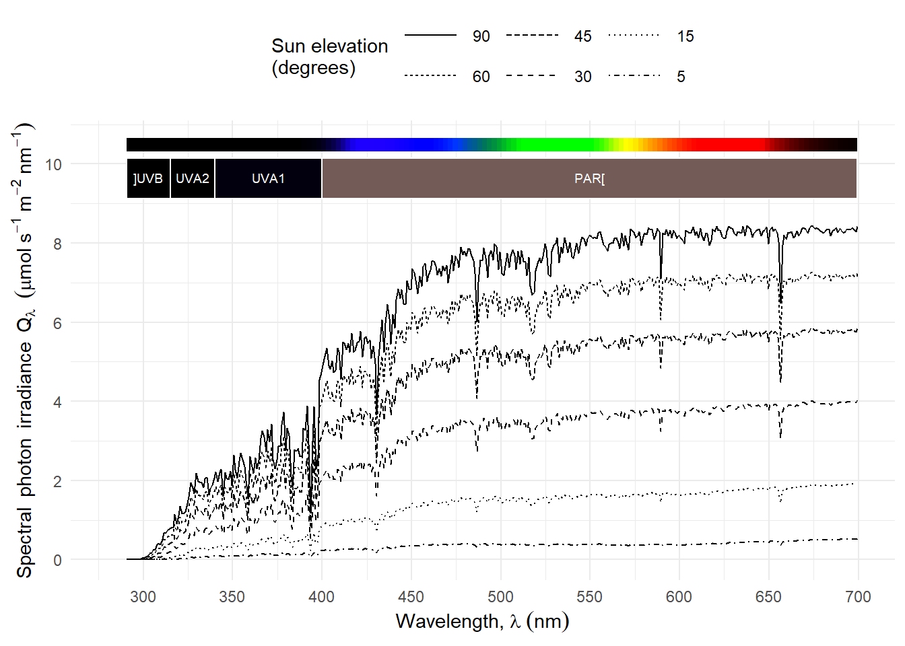Click the dashed legend key for 45
This screenshot has height=646, width=905.
tap(532, 36)
